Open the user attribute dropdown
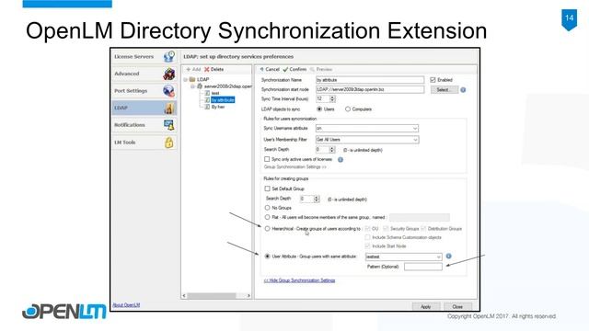The width and height of the screenshot is (589, 331). coord(404,257)
